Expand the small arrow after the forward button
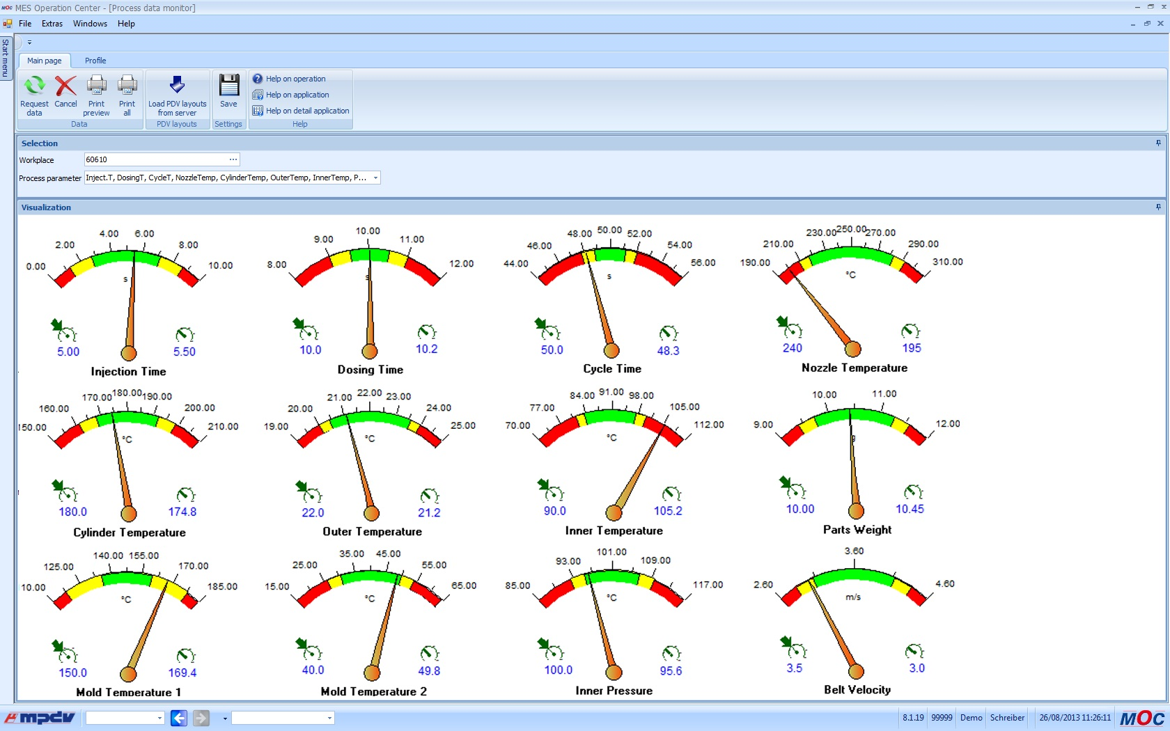This screenshot has width=1170, height=731. (225, 718)
